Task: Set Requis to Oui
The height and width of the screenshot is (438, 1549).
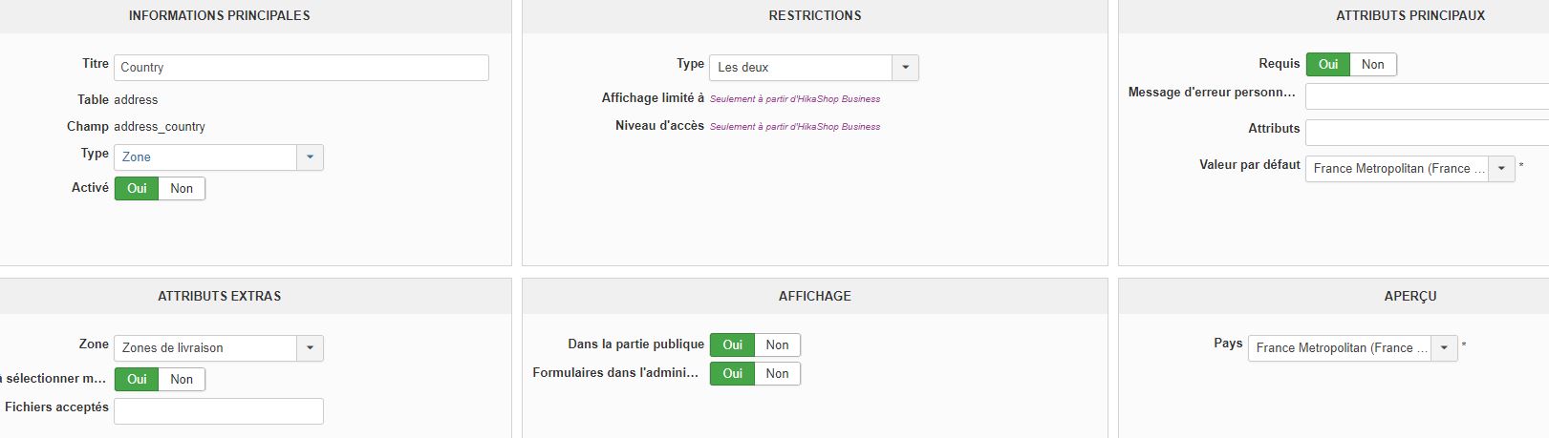Action: click(x=1328, y=65)
